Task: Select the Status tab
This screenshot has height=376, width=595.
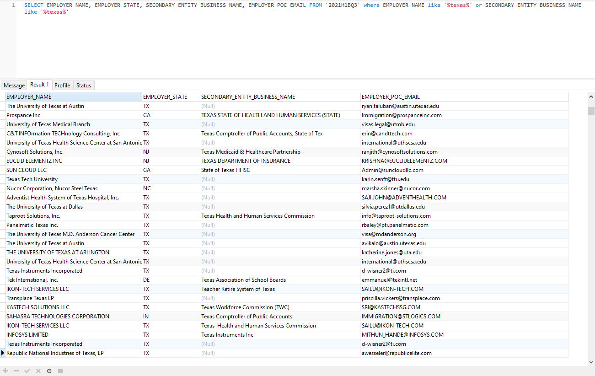Action: [84, 86]
